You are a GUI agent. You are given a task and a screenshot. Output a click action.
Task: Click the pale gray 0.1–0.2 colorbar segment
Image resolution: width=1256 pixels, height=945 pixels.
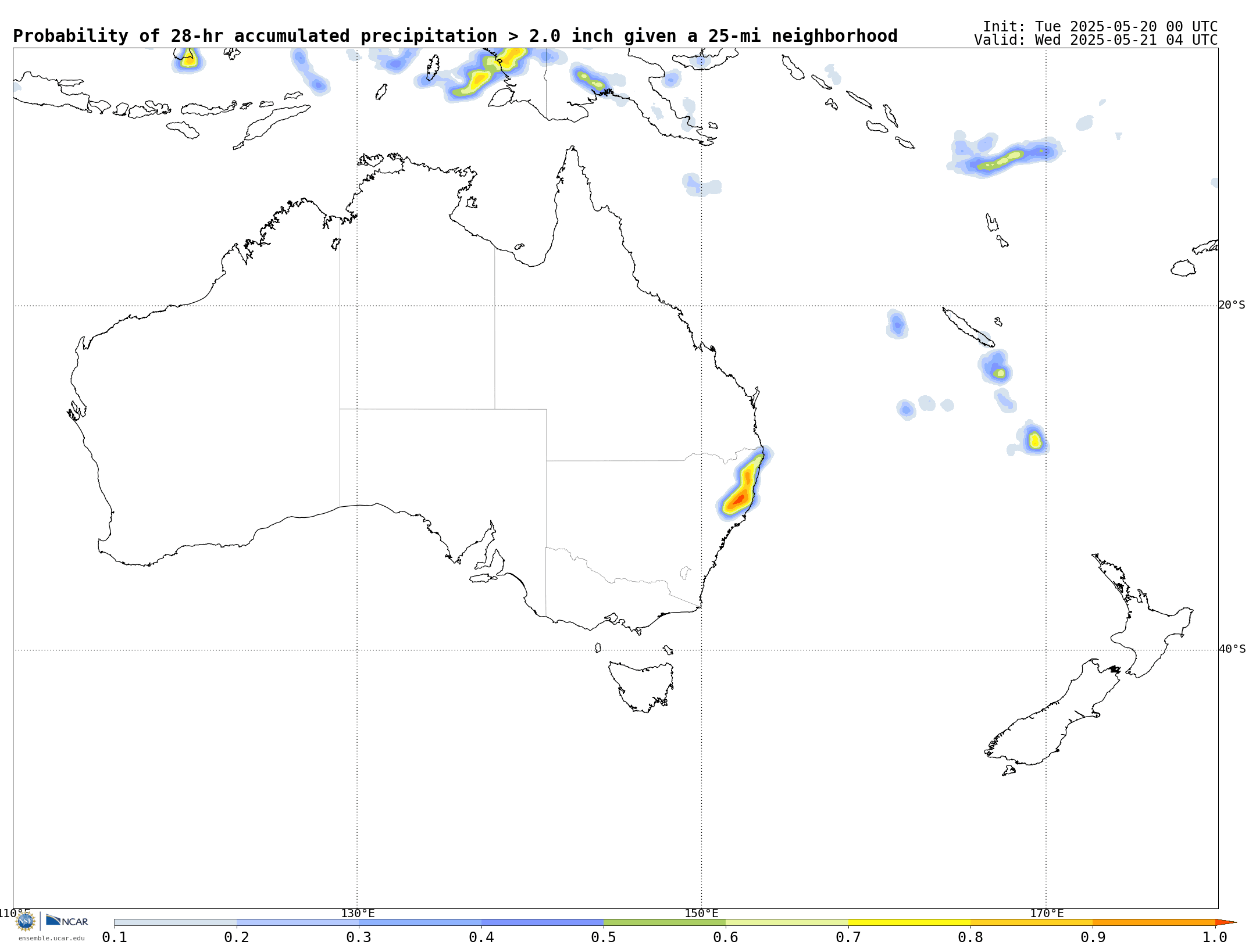pos(176,922)
